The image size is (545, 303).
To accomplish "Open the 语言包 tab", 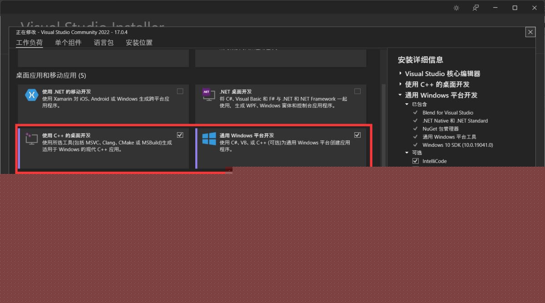I will click(104, 43).
